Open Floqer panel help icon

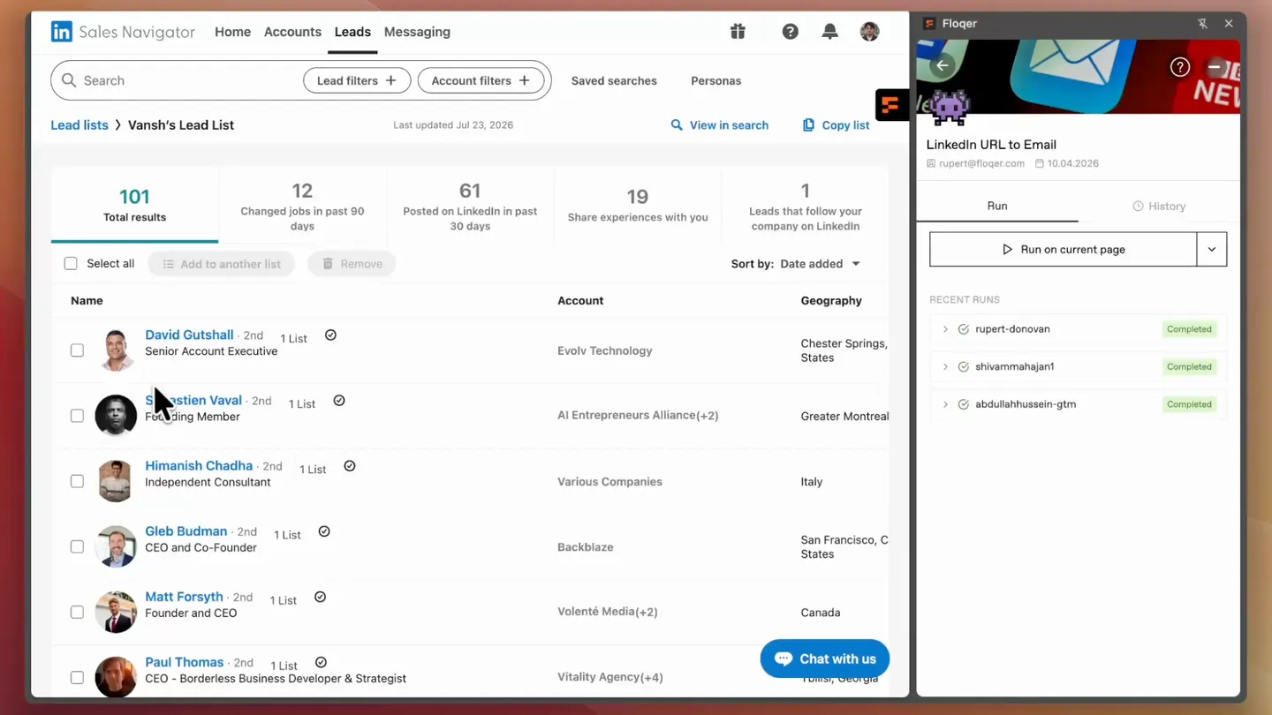pyautogui.click(x=1180, y=67)
